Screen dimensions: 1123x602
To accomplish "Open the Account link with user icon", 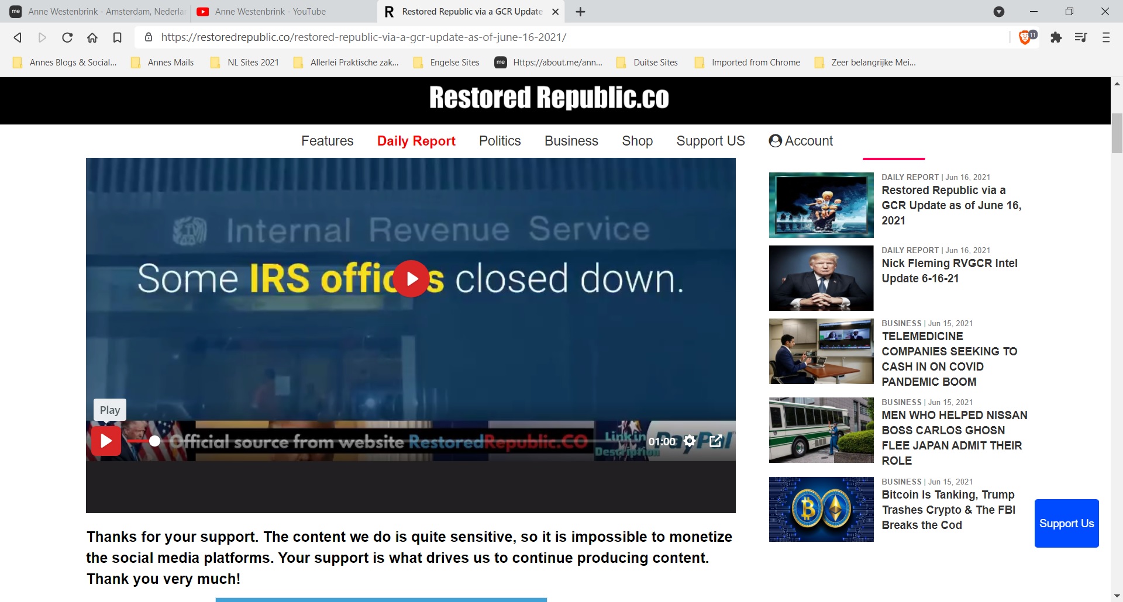I will coord(800,141).
